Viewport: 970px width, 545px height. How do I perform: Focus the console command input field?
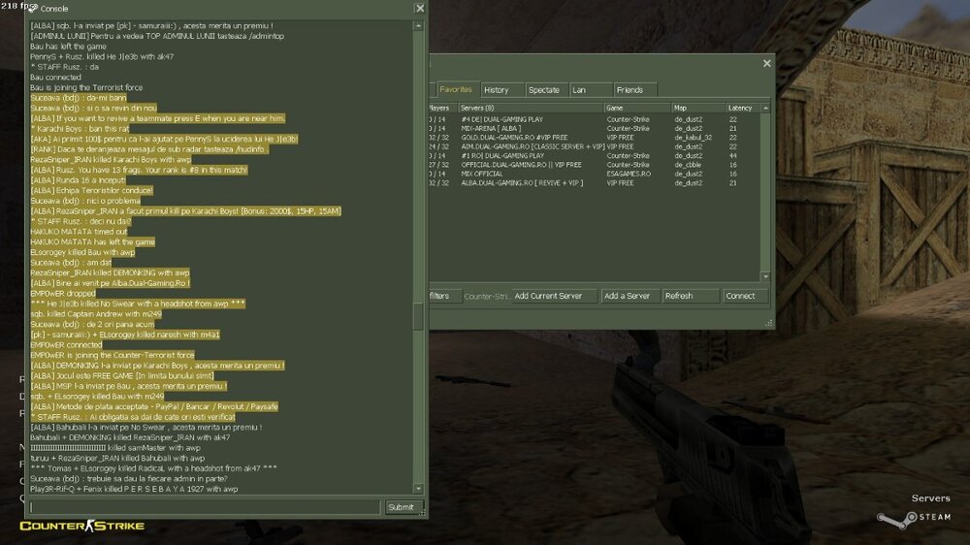(204, 507)
